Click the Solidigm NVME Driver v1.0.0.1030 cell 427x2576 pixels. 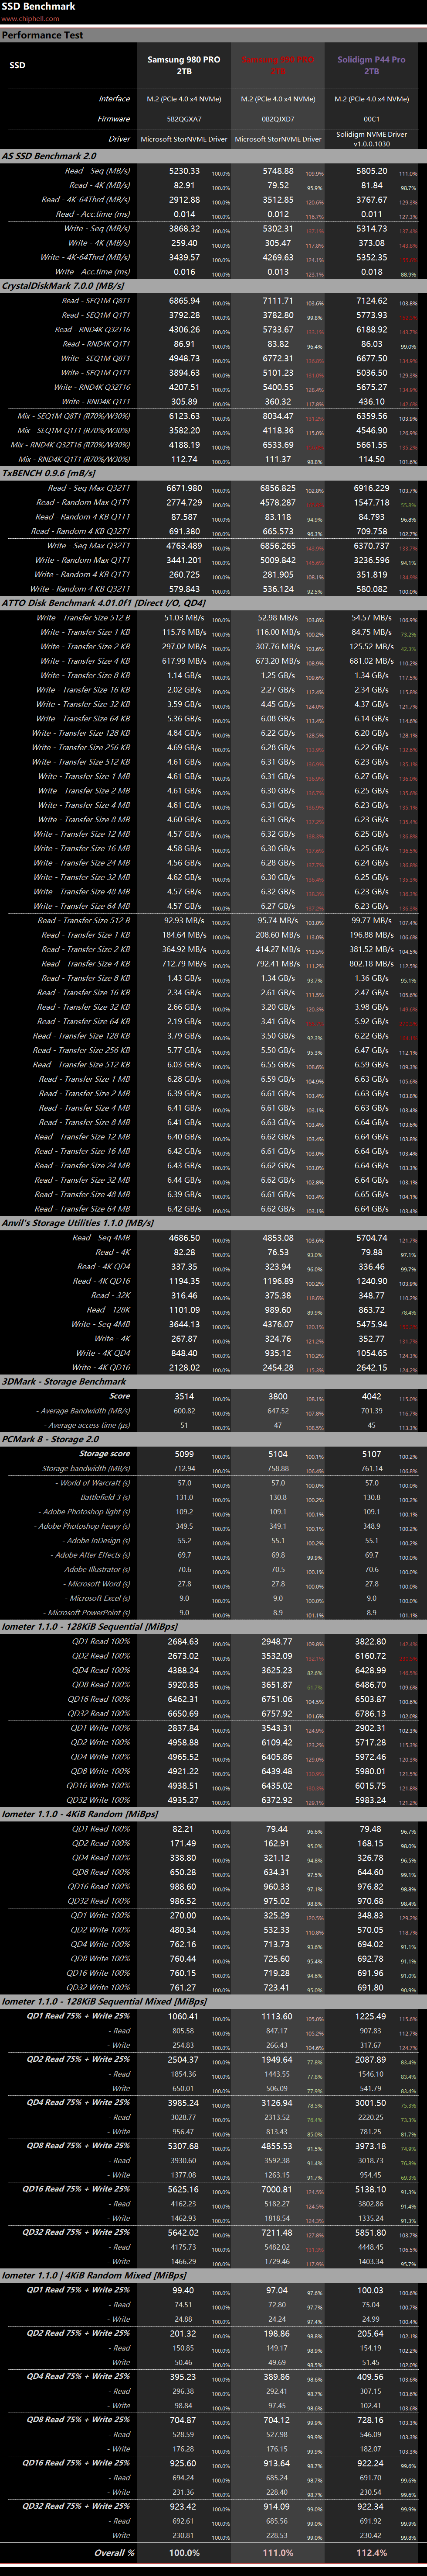(371, 139)
